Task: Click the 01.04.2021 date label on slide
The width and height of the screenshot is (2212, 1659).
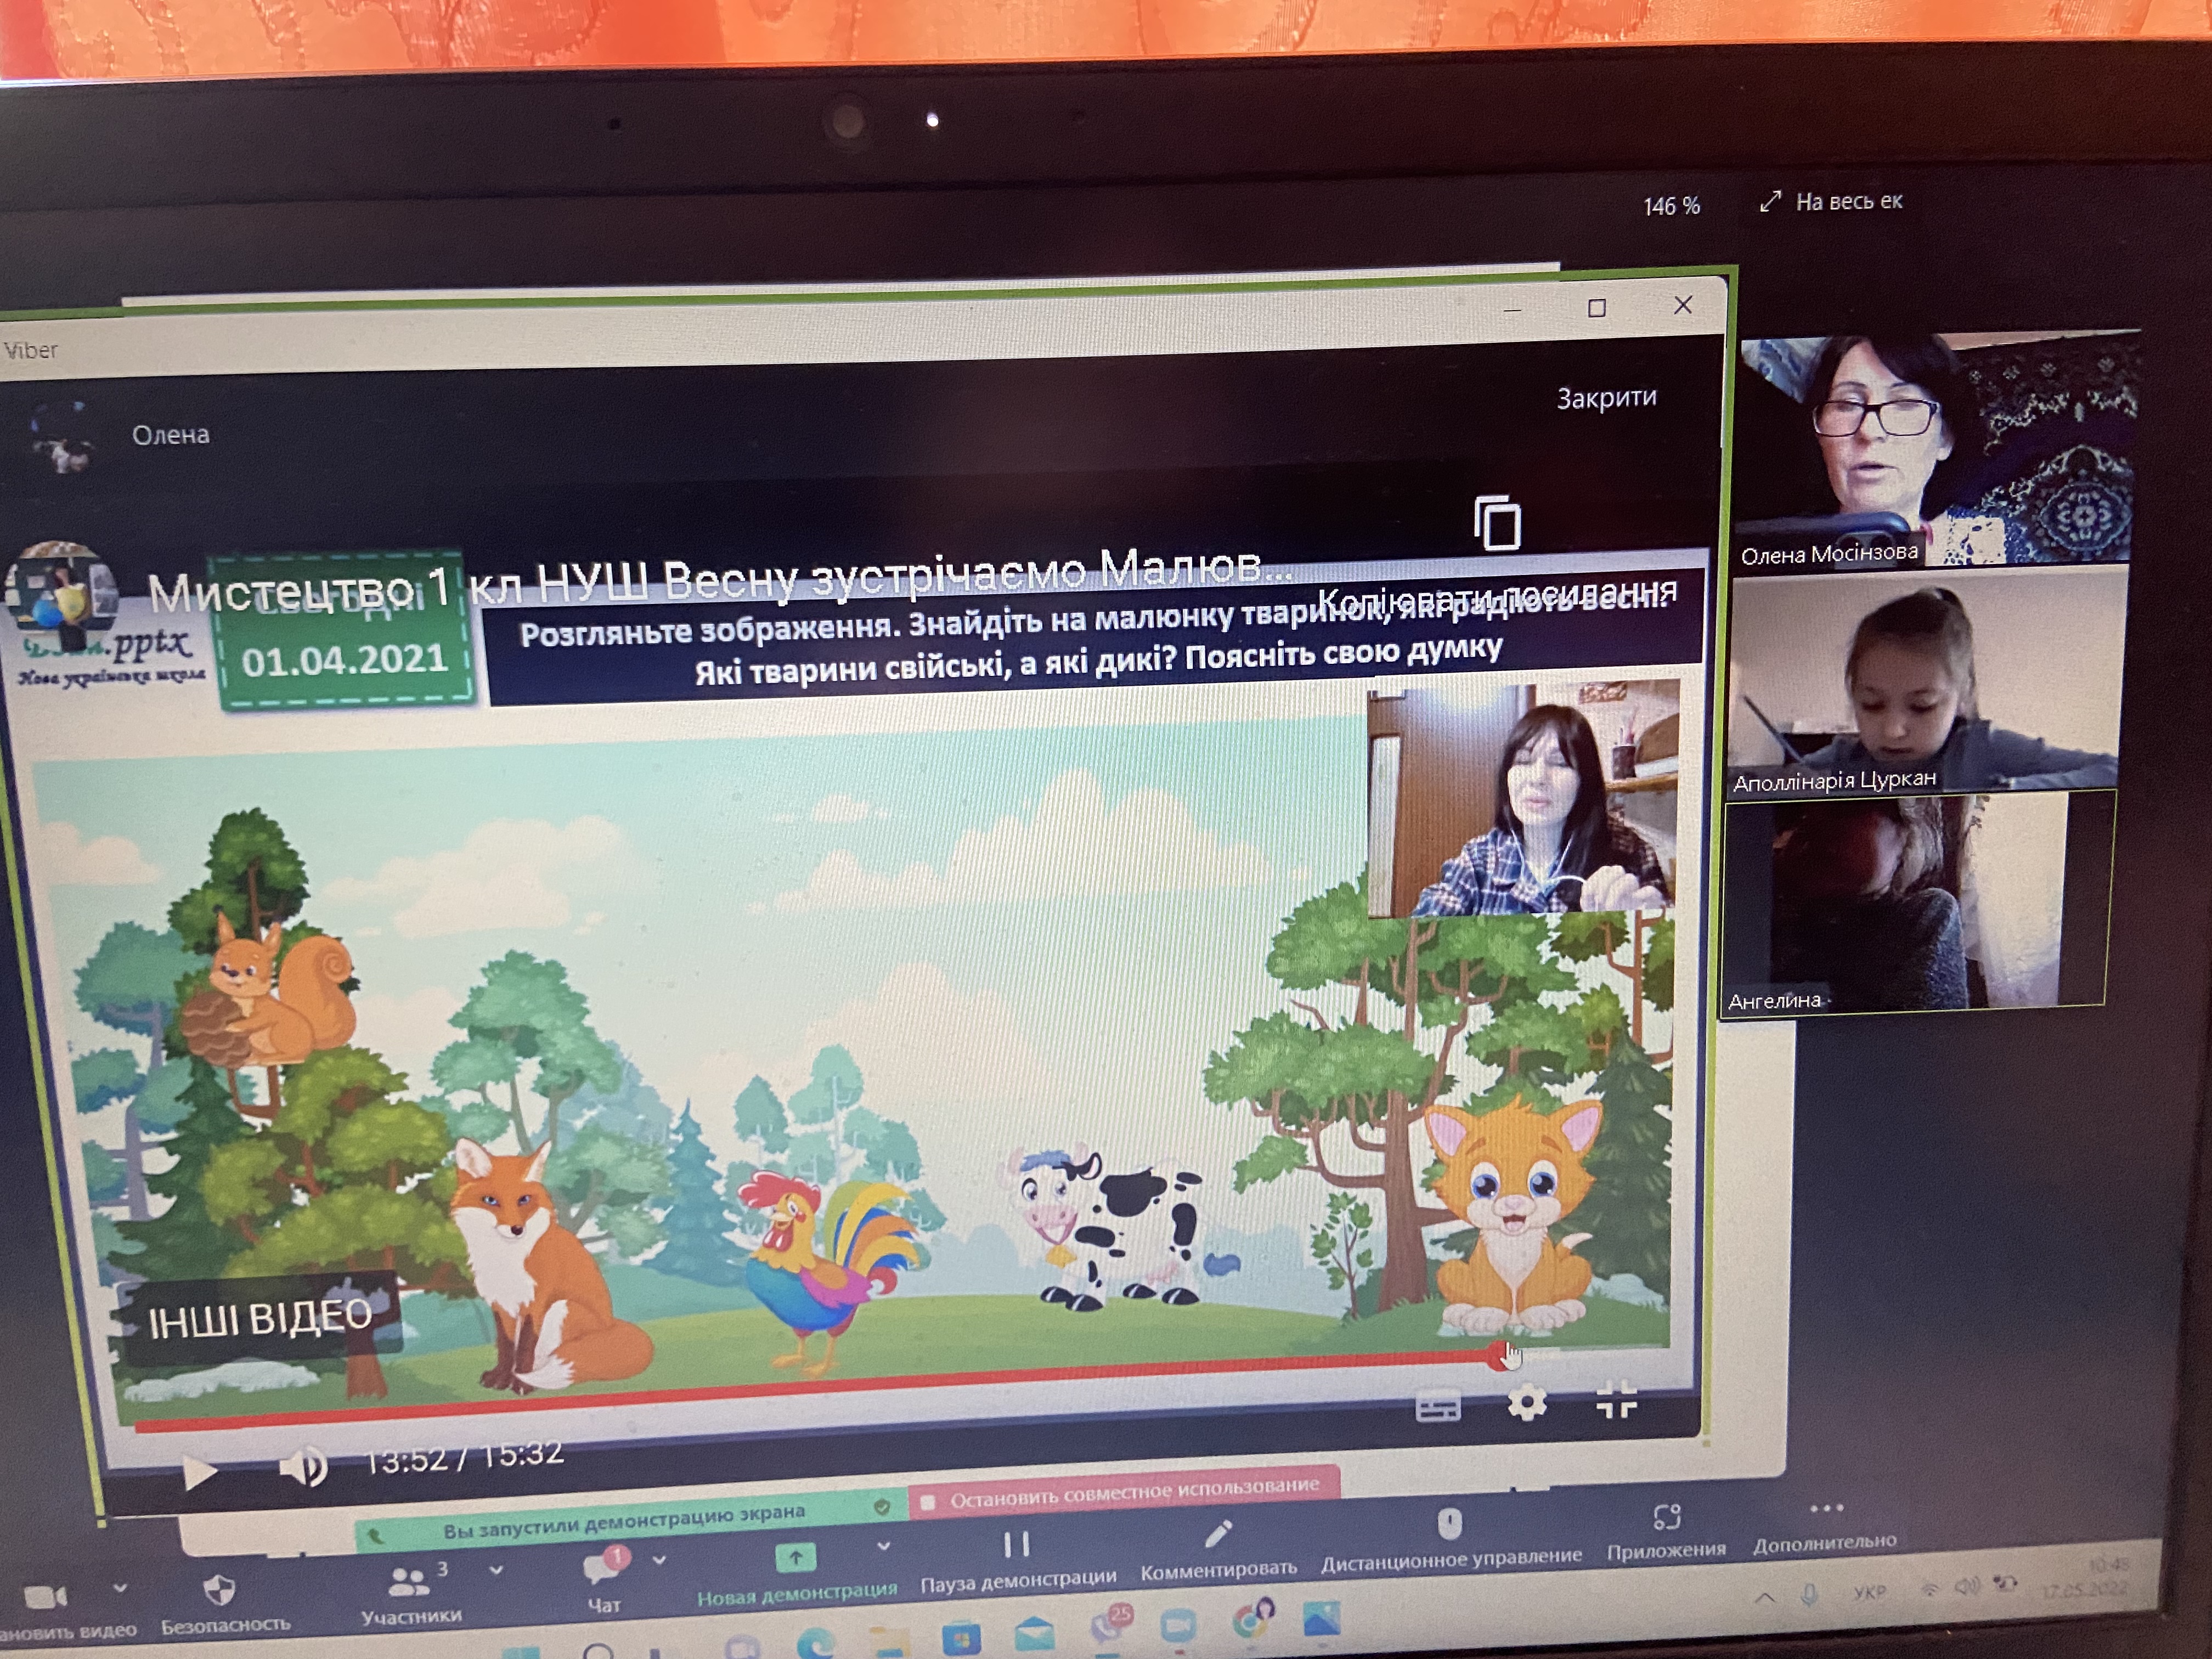Action: (345, 661)
